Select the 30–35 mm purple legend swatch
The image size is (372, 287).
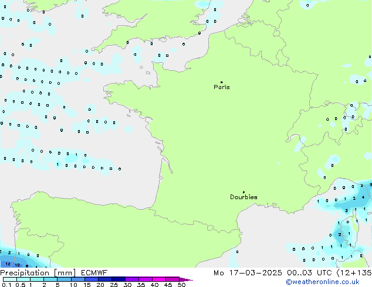click(x=131, y=279)
